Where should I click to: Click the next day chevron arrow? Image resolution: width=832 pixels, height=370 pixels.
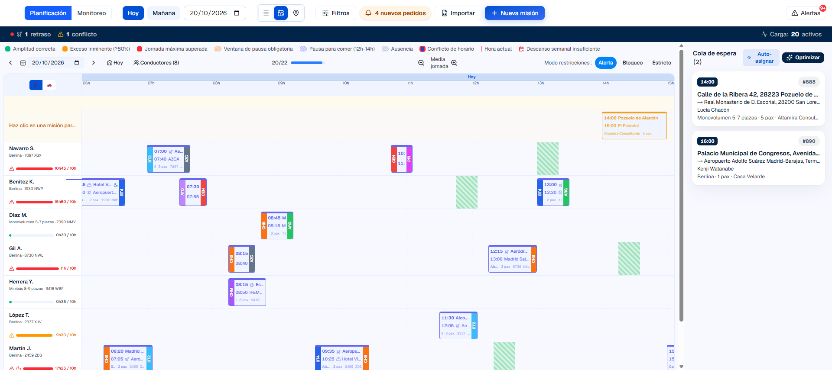93,63
